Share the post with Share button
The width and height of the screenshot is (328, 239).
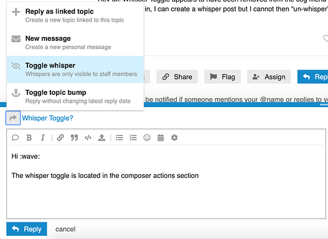(x=177, y=76)
